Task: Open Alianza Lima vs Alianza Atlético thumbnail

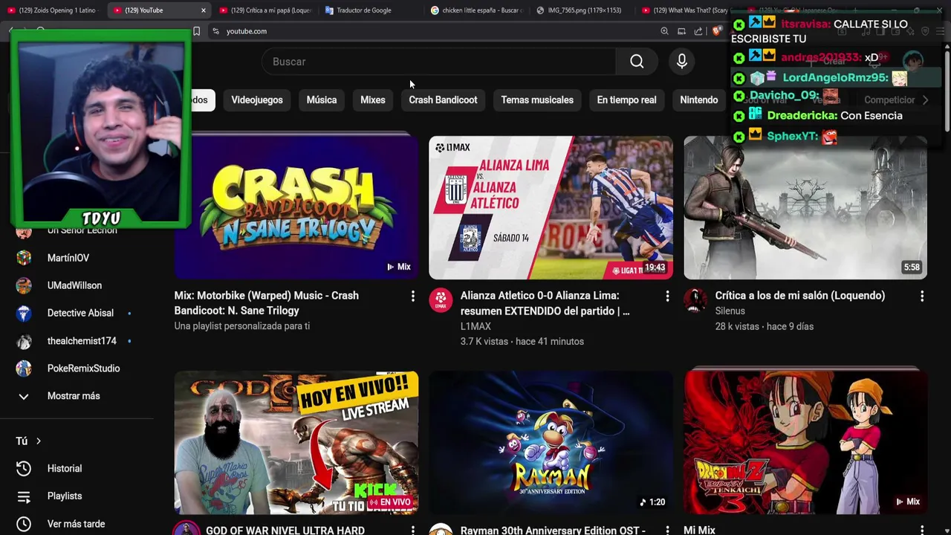Action: pyautogui.click(x=551, y=207)
